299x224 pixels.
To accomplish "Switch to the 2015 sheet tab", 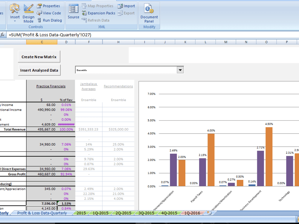I will (x=81, y=213).
